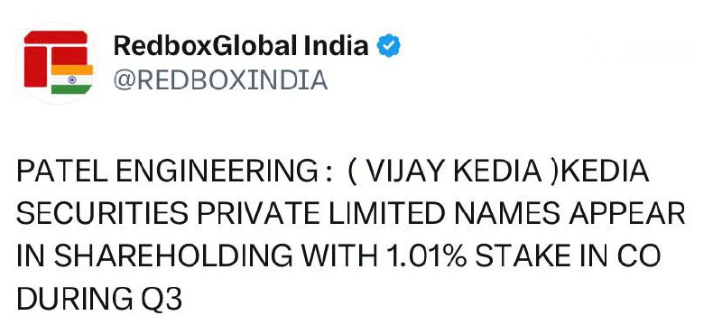Click the tall red block of the logo
Screen dimensions: 722x325
(35, 66)
